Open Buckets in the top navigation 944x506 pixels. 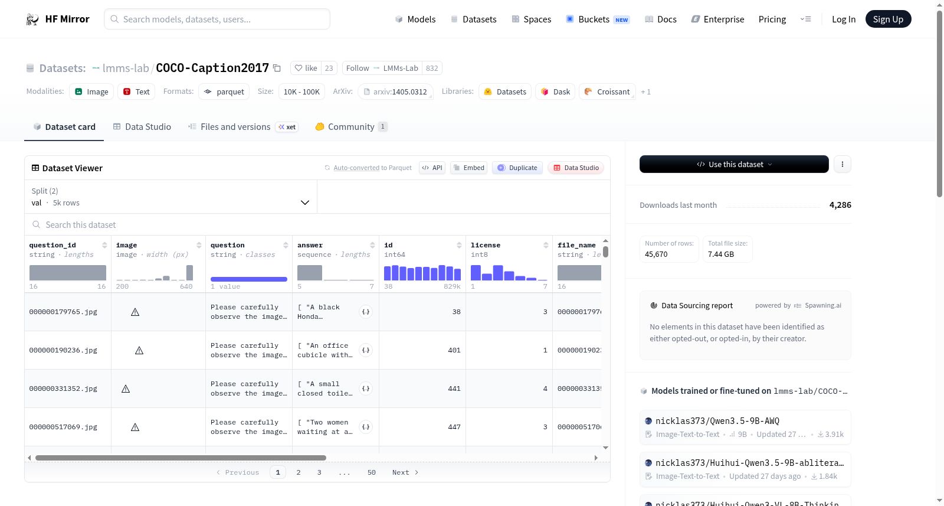[x=598, y=19]
